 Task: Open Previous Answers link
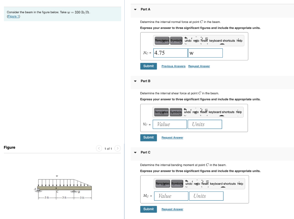(x=173, y=66)
